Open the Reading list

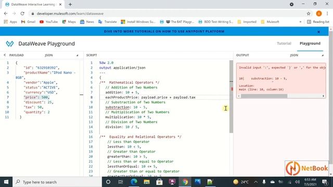(318, 22)
